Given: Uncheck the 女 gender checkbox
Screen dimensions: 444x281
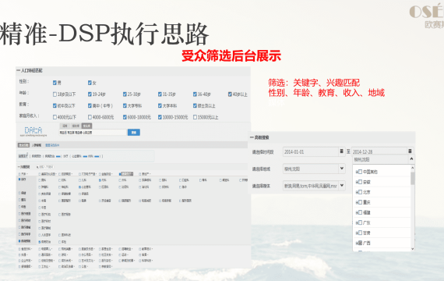Looking at the screenshot, I should (x=90, y=83).
